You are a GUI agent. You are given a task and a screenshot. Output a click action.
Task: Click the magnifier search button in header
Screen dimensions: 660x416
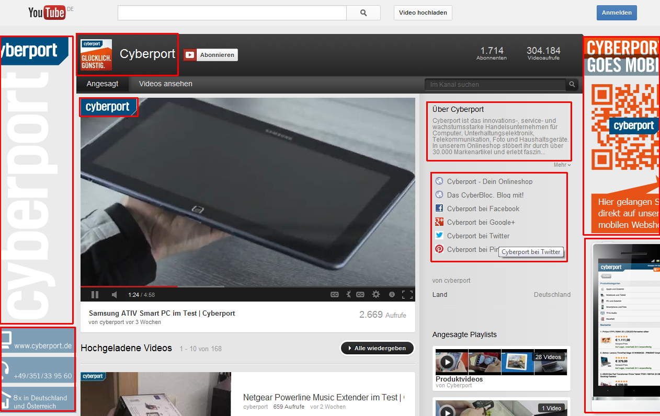coord(364,13)
